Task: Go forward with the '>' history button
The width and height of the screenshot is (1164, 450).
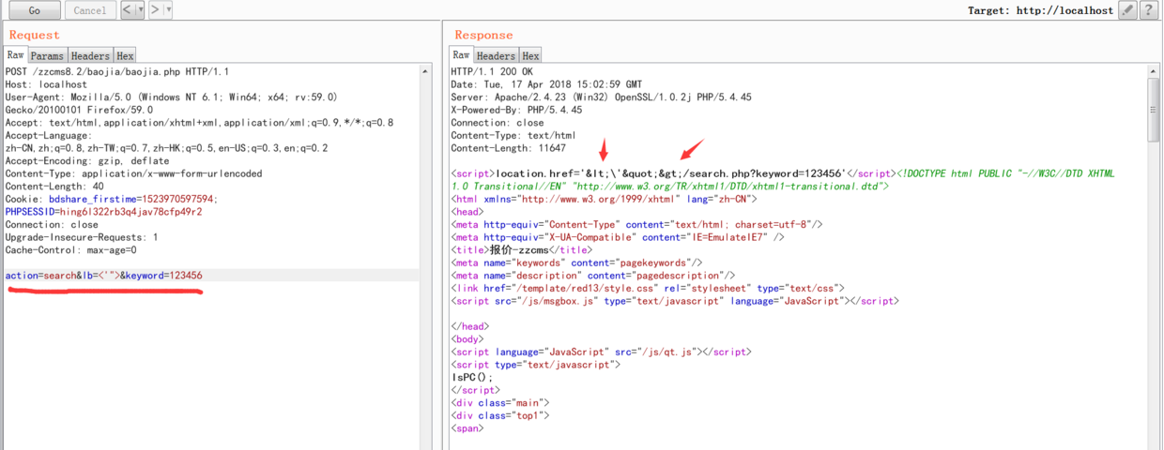Action: click(155, 10)
